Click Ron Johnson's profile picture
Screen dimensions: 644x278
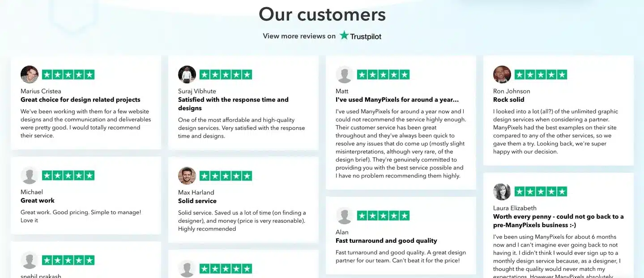[x=502, y=75]
